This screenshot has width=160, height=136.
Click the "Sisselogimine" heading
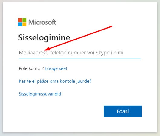point(44,38)
